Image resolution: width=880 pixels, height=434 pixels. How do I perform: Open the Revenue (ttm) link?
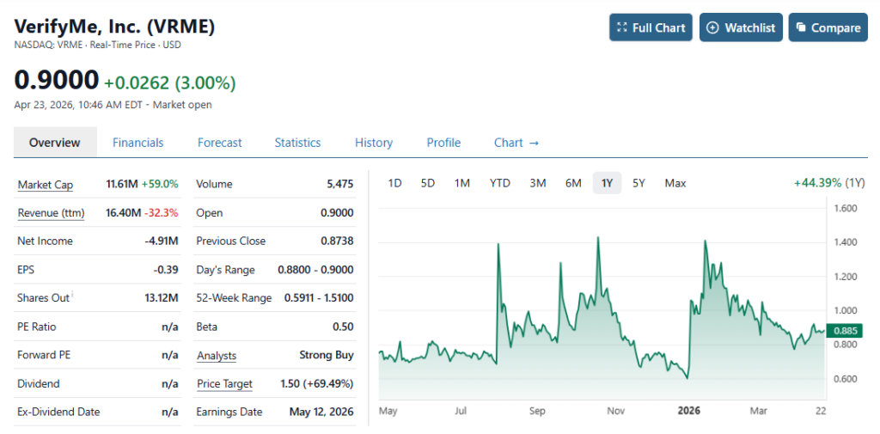[51, 213]
